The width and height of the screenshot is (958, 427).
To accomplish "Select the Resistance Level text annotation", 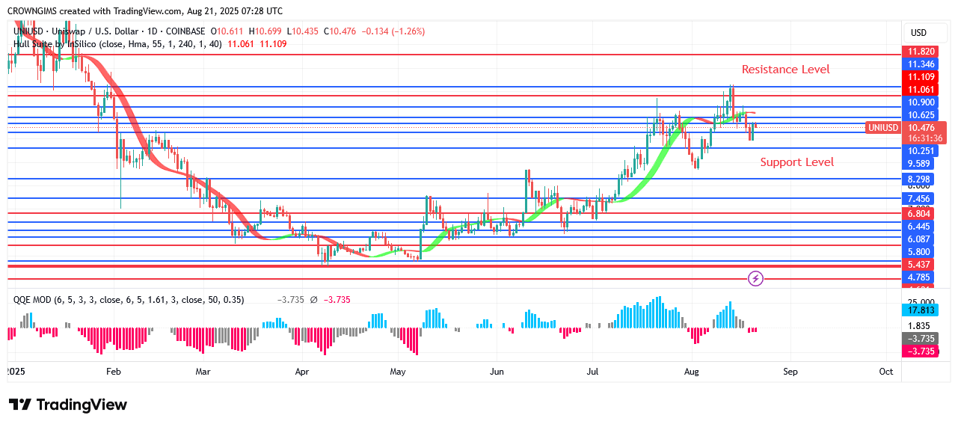I will click(x=785, y=70).
